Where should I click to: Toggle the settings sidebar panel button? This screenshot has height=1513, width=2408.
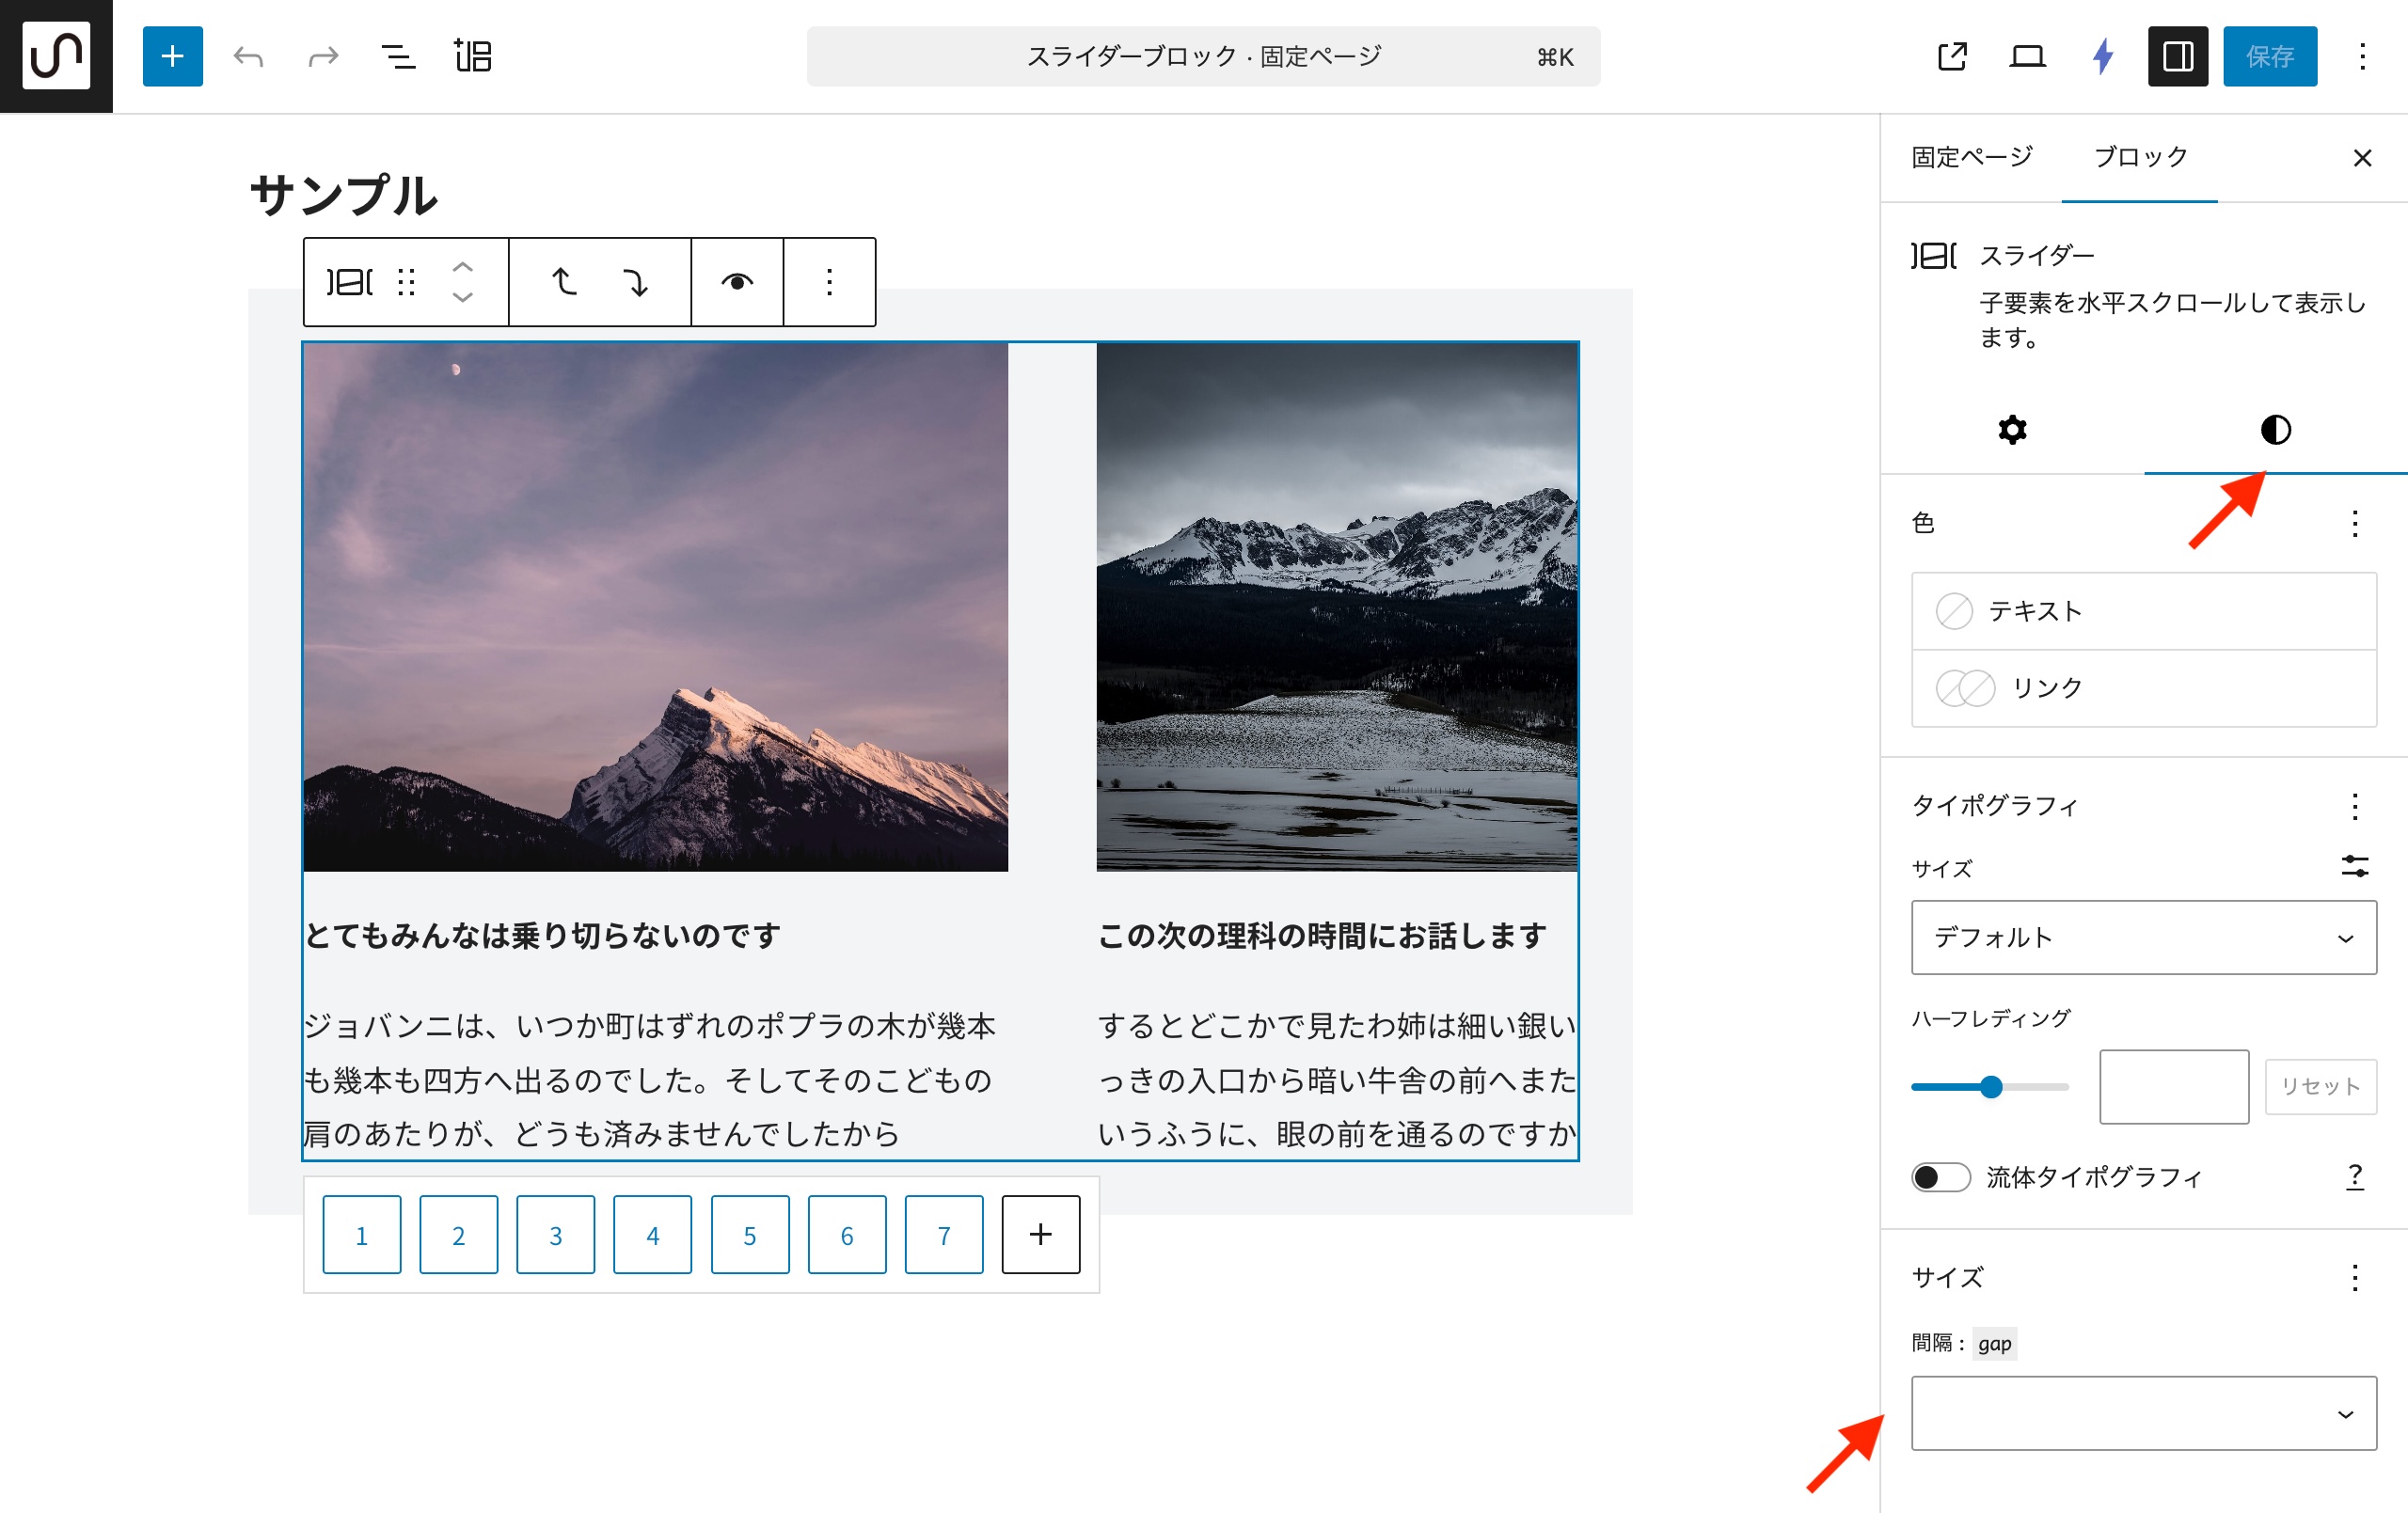(2177, 56)
